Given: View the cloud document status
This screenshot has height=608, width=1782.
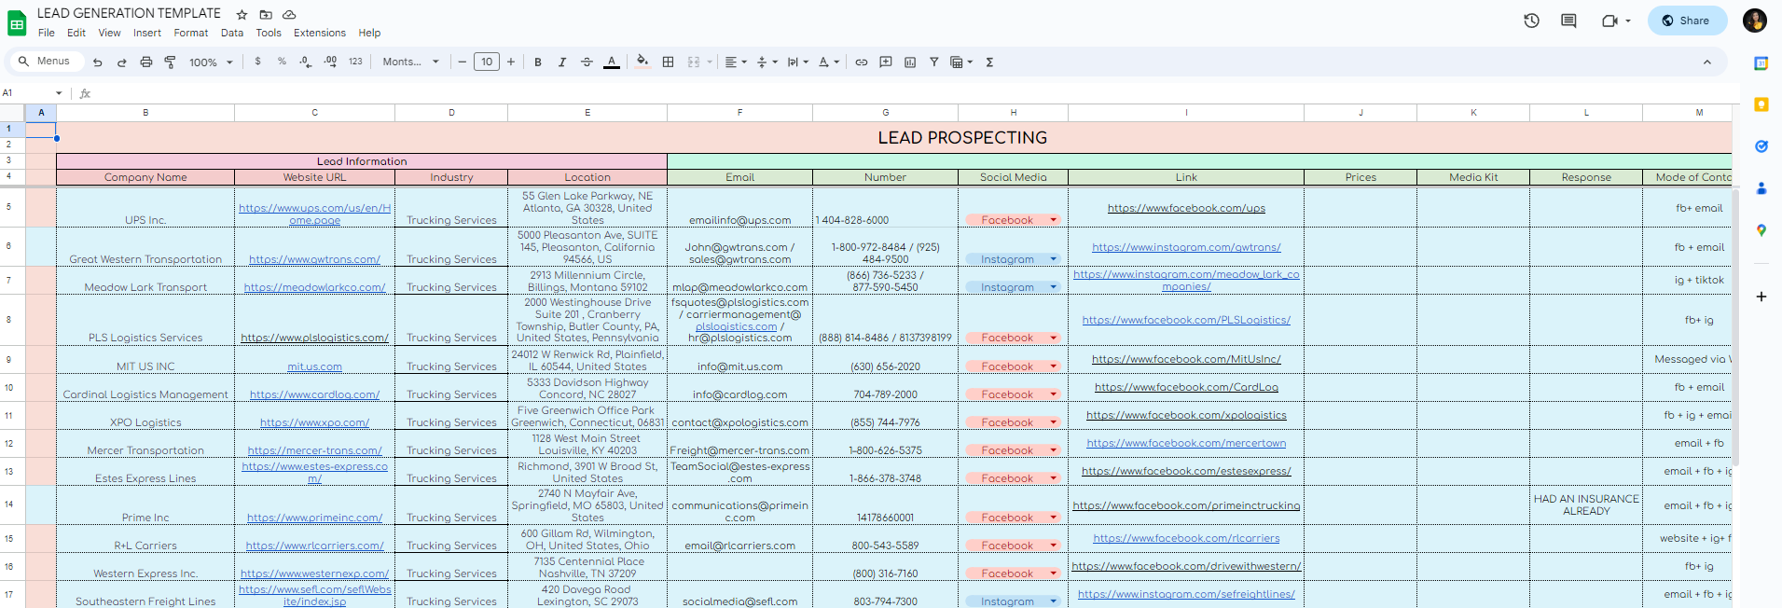Looking at the screenshot, I should [x=290, y=15].
